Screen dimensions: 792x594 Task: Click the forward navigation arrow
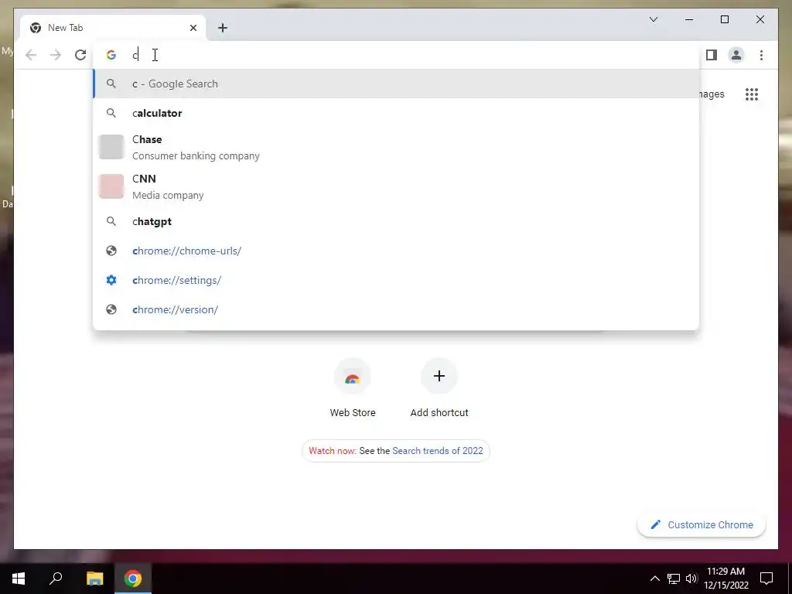[x=56, y=55]
